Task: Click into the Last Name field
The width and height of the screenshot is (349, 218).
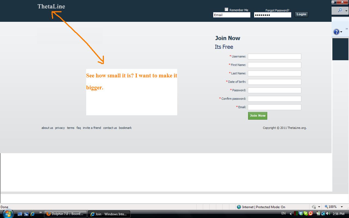Action: pyautogui.click(x=275, y=73)
